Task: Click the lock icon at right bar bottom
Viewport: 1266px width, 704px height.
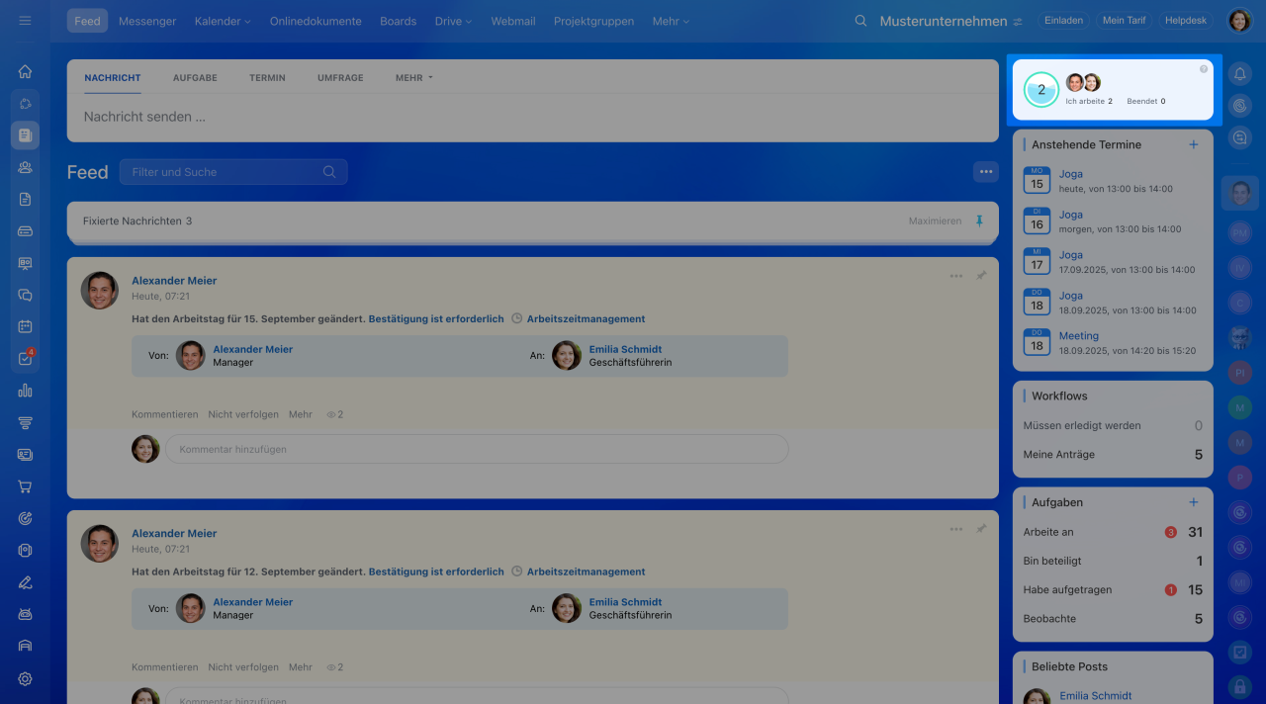Action: pyautogui.click(x=1240, y=685)
